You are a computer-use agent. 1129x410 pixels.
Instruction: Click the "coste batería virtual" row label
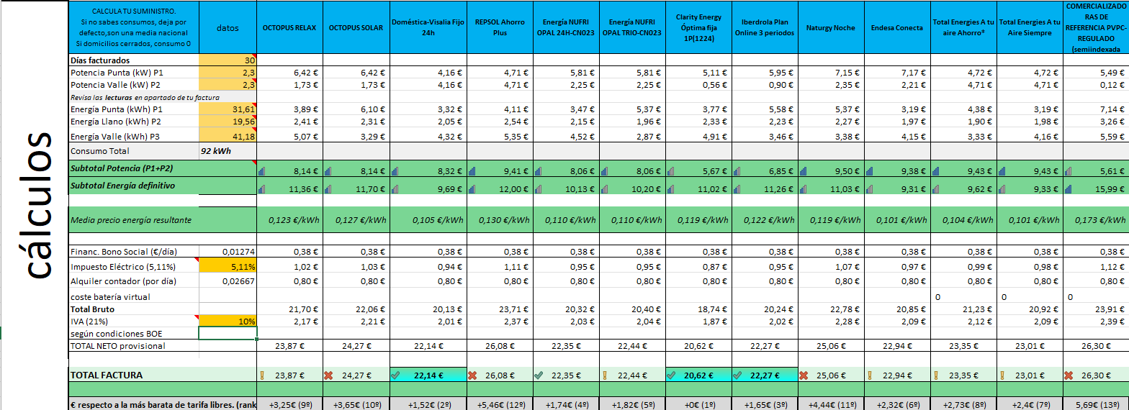109,296
